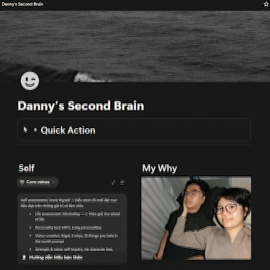The height and width of the screenshot is (270, 270).
Task: Open the Self assessment card
Action: (x=72, y=228)
